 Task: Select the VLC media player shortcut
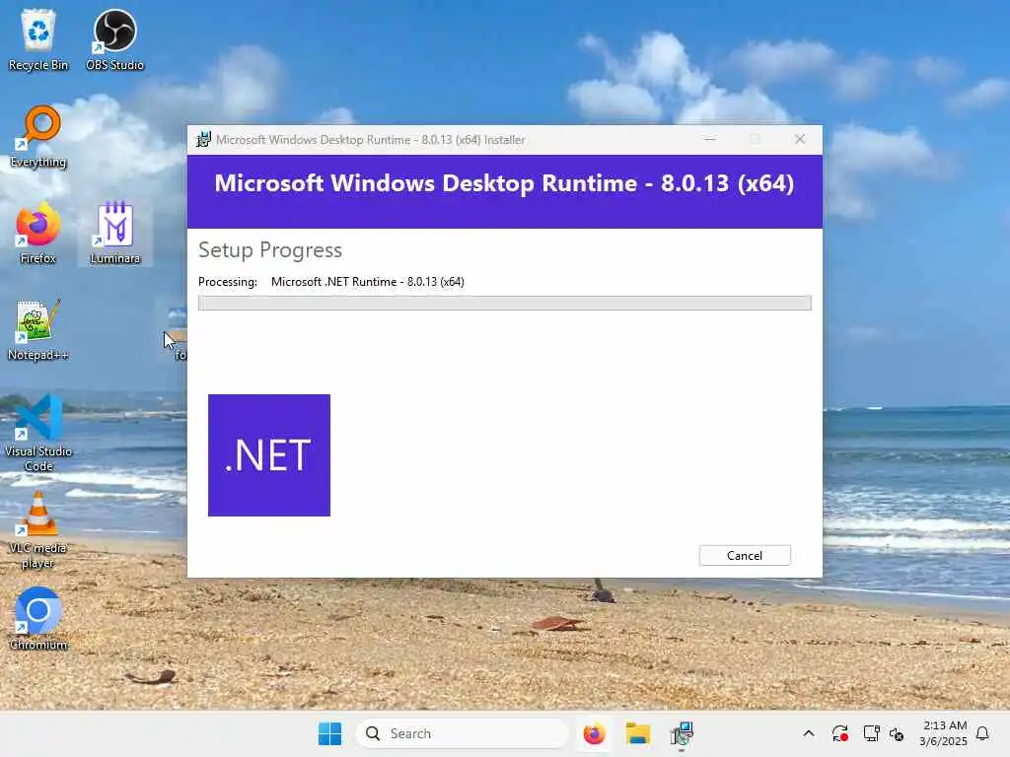tap(38, 529)
